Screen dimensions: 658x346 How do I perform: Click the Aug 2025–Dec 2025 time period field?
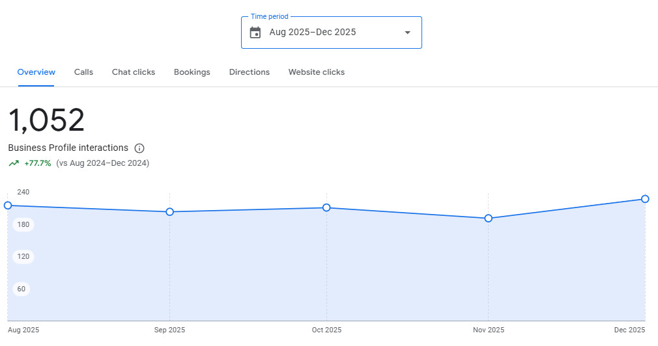(332, 33)
